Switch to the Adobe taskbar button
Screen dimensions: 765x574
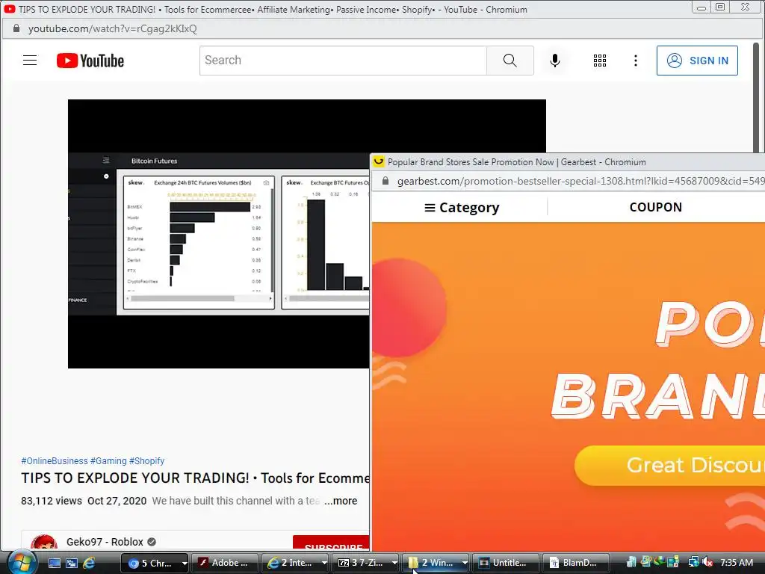[225, 563]
